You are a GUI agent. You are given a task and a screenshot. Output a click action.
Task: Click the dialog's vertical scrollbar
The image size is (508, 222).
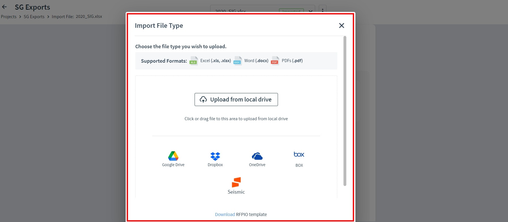click(345, 111)
